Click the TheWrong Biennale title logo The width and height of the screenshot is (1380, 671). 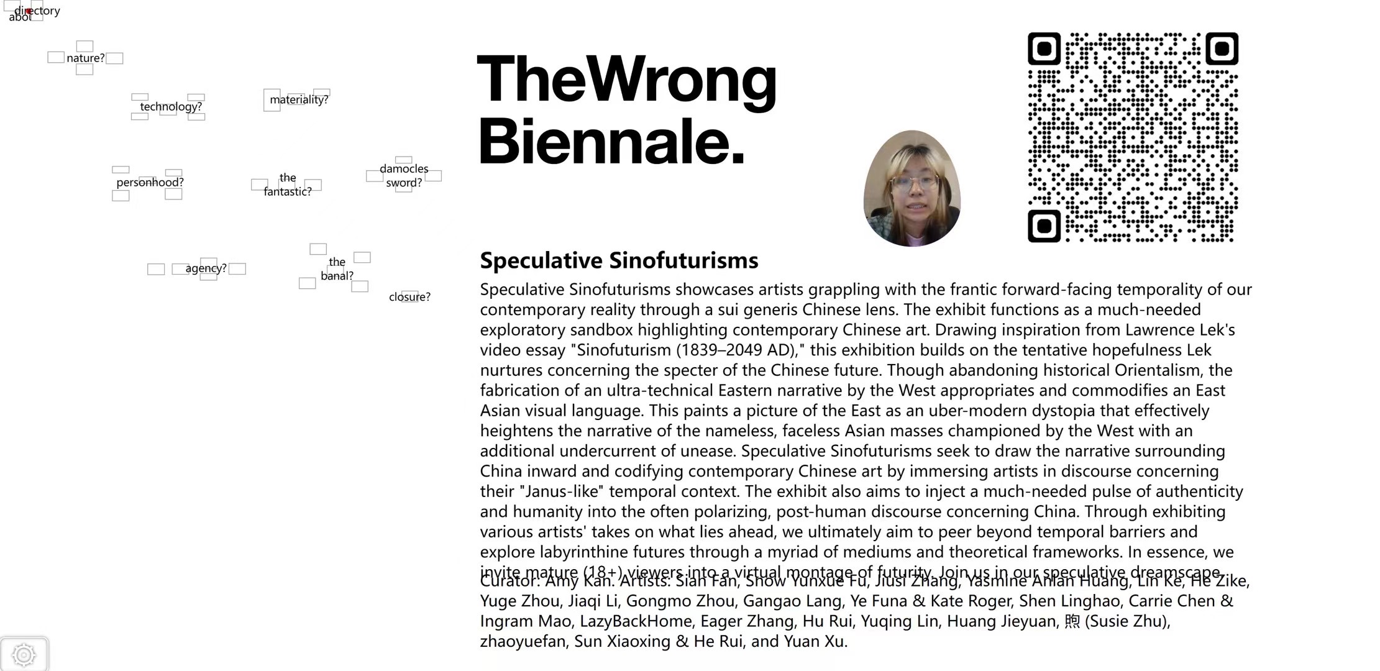coord(626,110)
